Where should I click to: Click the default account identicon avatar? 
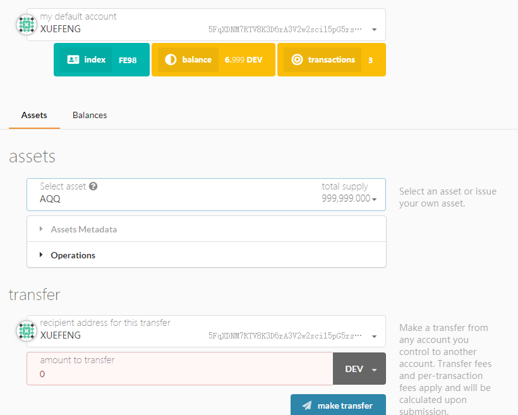pos(26,24)
